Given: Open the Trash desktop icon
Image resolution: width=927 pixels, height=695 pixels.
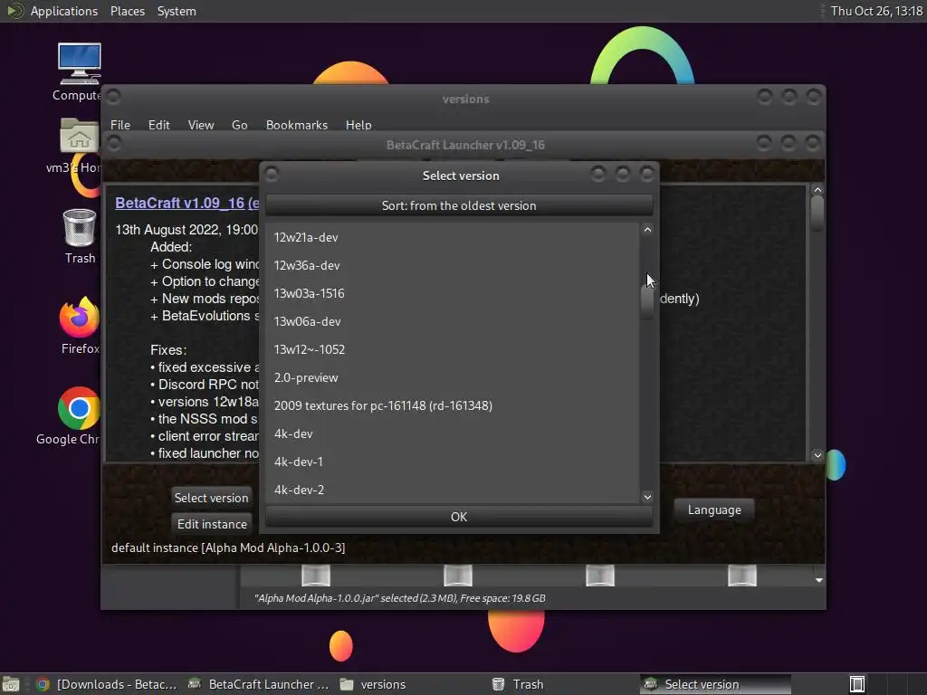Looking at the screenshot, I should point(80,227).
